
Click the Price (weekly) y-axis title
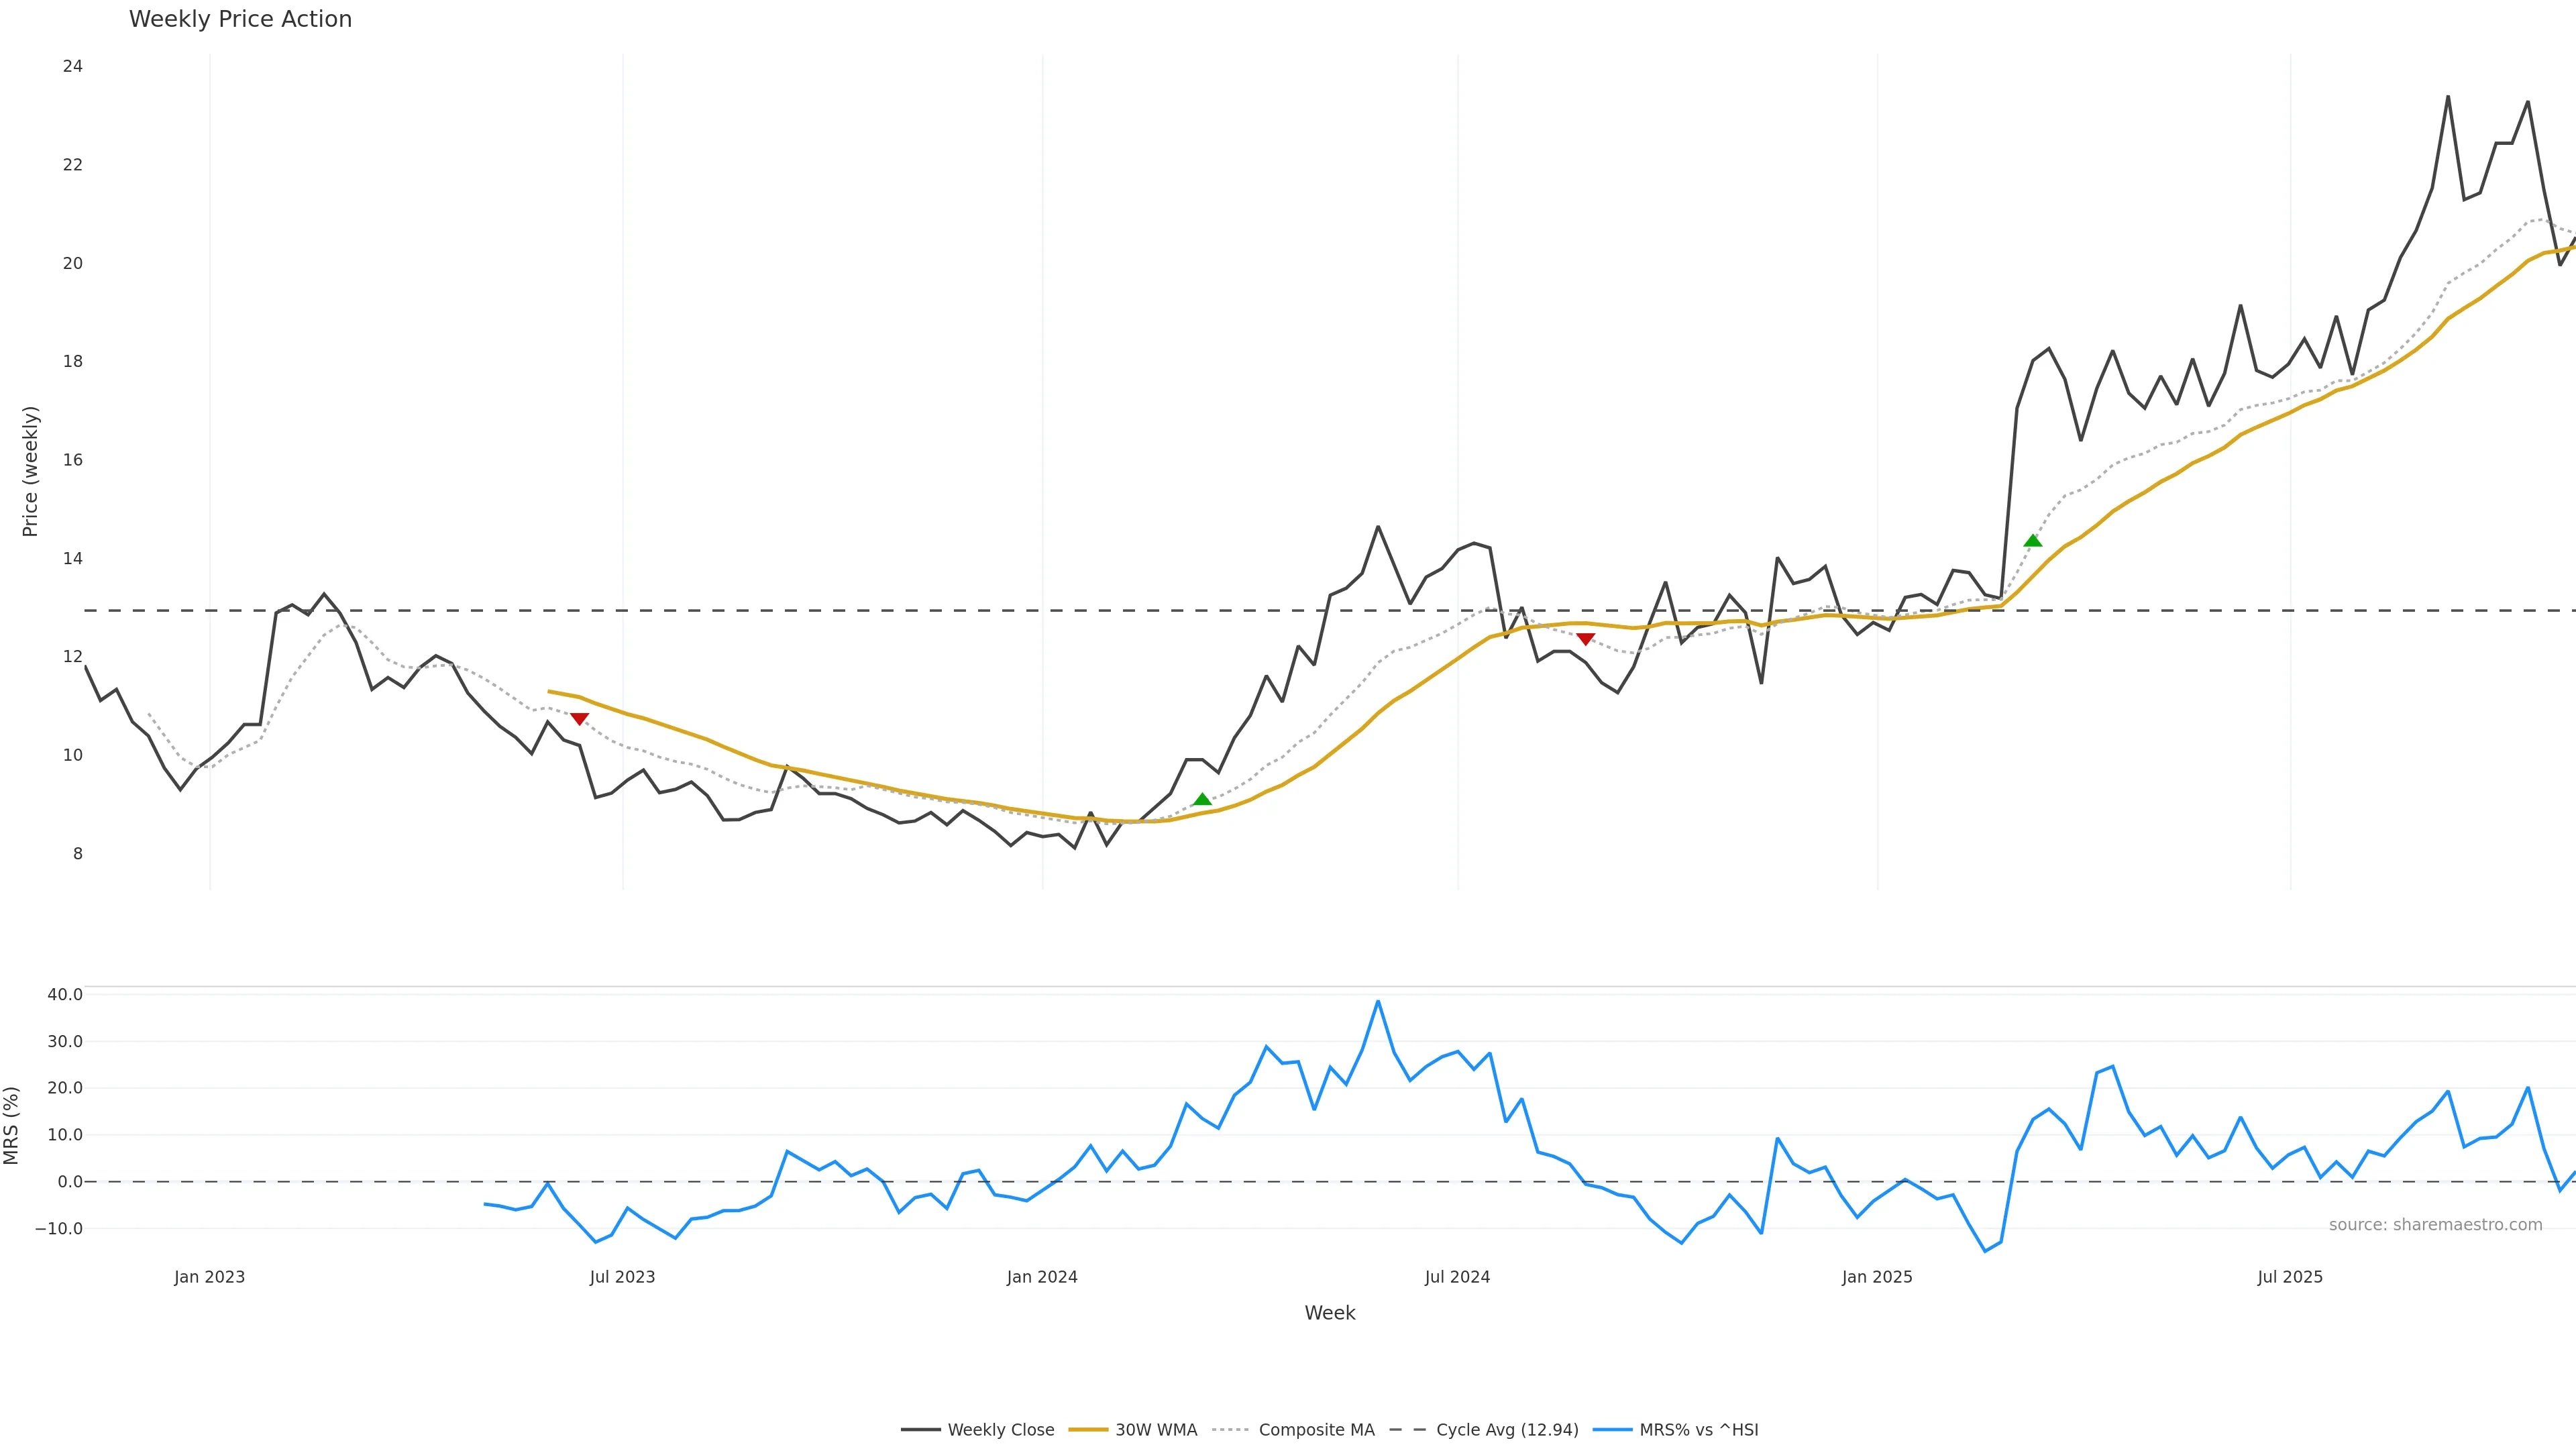pos(30,471)
